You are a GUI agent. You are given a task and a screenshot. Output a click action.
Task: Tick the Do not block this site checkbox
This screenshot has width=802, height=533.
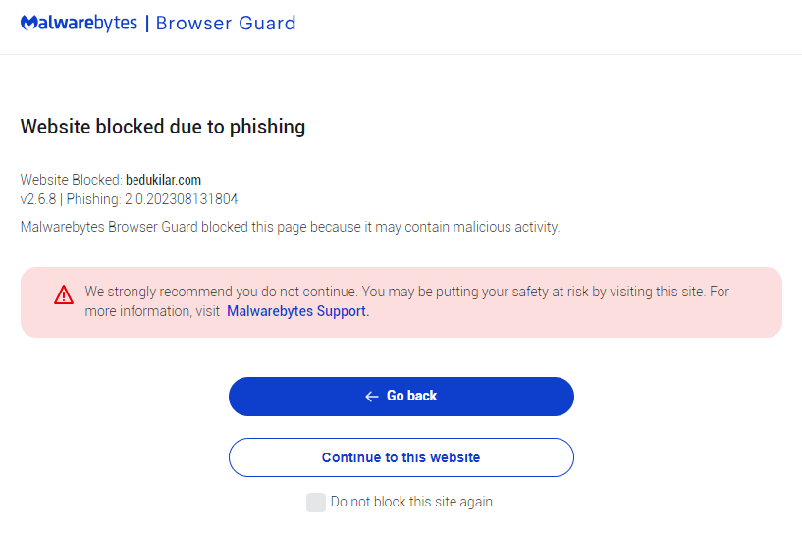pyautogui.click(x=315, y=503)
